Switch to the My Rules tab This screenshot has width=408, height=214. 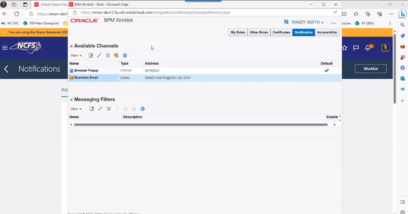tap(238, 32)
